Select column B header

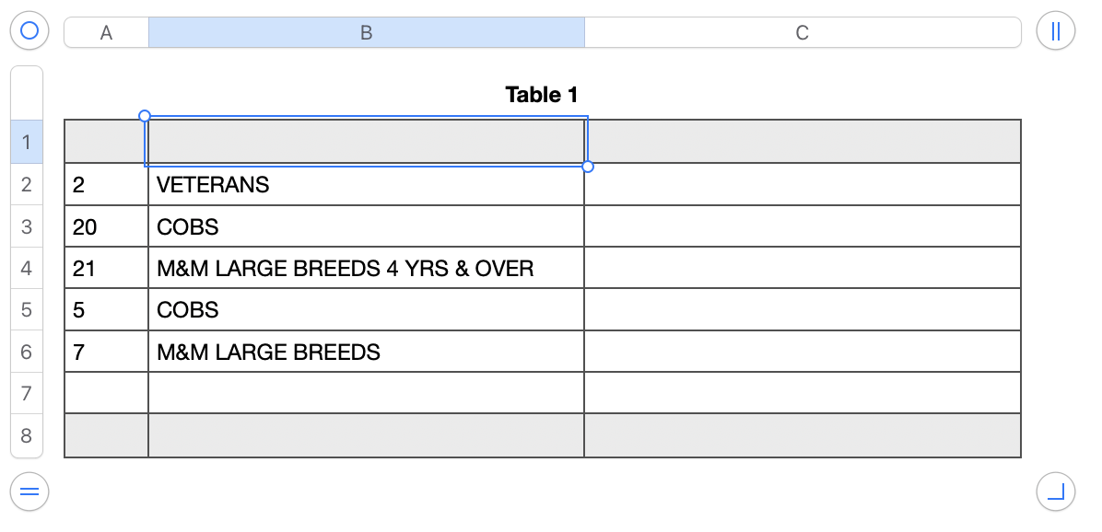[x=366, y=33]
